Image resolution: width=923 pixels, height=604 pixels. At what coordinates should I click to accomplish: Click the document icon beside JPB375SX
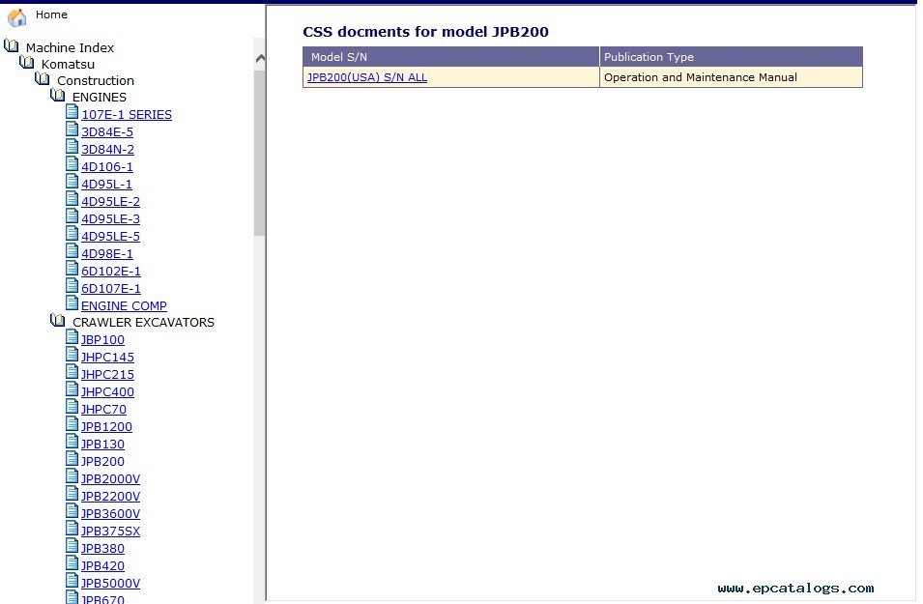pos(72,528)
